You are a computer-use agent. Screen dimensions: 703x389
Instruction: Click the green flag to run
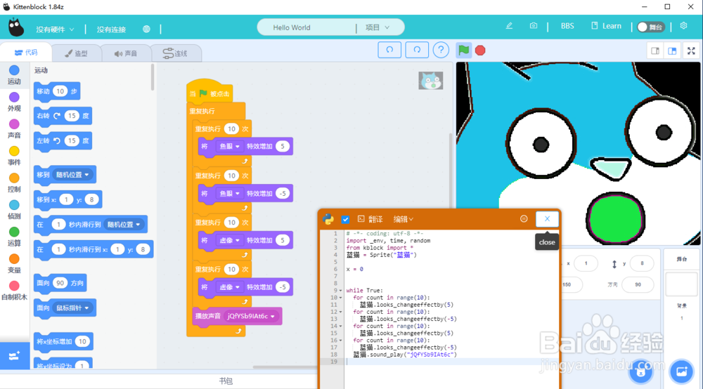tap(464, 50)
